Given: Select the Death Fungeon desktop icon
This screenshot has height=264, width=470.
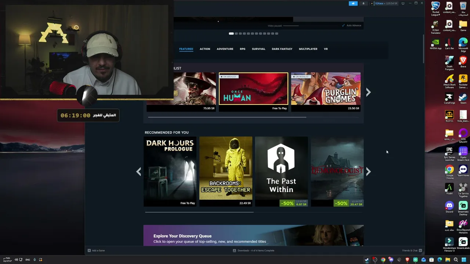Looking at the screenshot, I should point(449,63).
